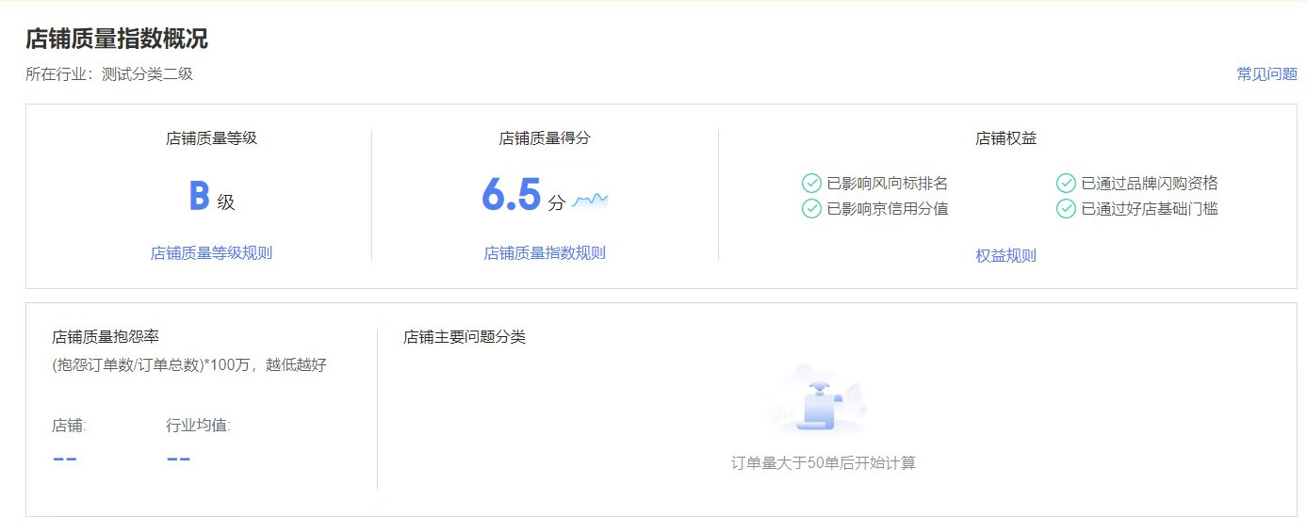Open 店铺质量等级规则 link
Viewport: 1307px width, 532px height.
point(211,253)
